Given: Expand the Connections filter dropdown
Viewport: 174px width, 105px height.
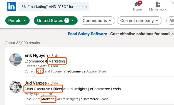Looking at the screenshot, I should (97, 20).
